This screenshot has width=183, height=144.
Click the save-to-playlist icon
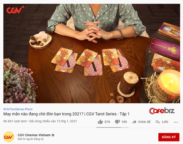(158, 122)
